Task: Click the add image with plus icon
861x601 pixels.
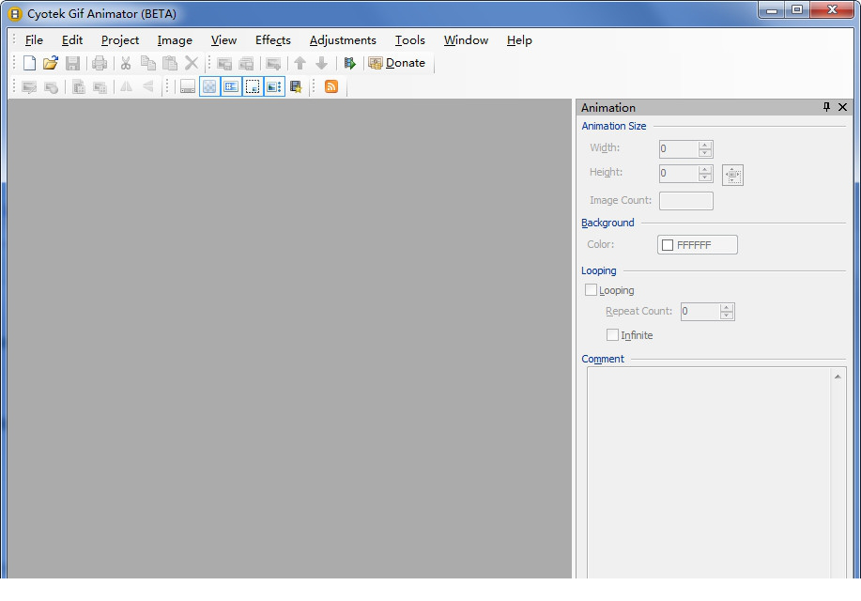Action: pyautogui.click(x=273, y=63)
